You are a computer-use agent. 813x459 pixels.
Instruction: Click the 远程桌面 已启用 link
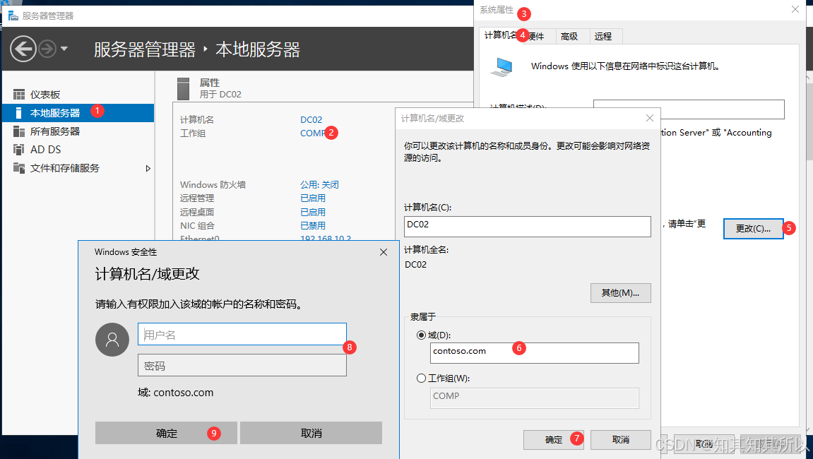click(313, 212)
